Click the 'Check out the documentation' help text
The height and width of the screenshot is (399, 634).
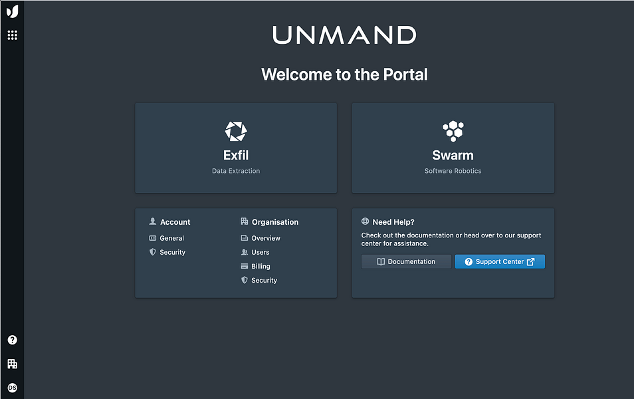[x=451, y=239]
